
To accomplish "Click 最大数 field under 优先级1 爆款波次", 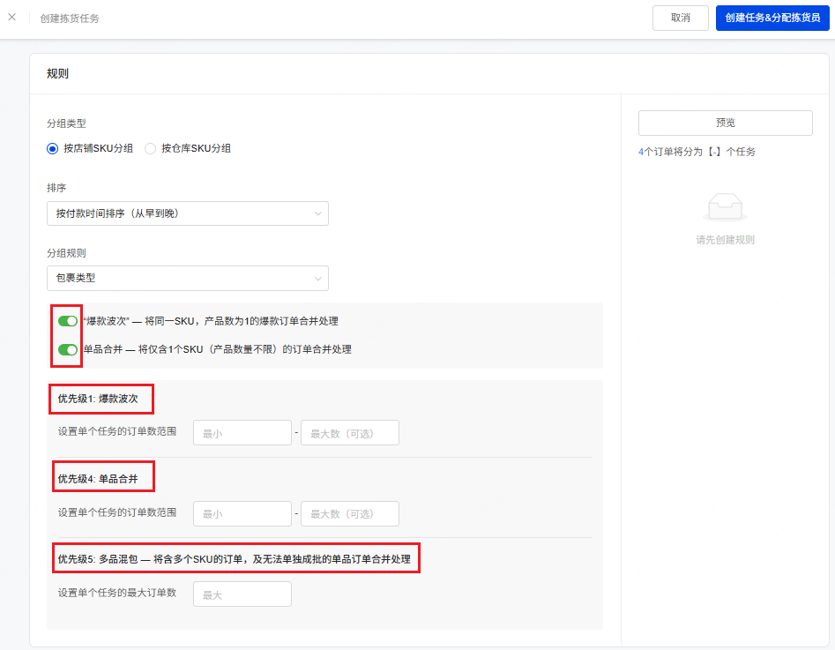I will (x=349, y=433).
